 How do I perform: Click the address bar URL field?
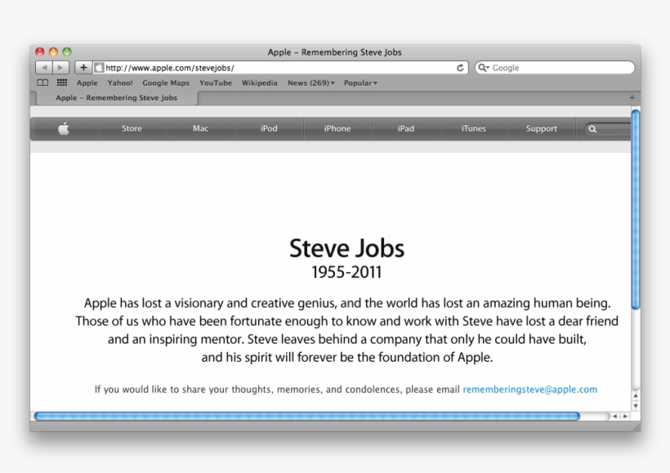click(280, 68)
